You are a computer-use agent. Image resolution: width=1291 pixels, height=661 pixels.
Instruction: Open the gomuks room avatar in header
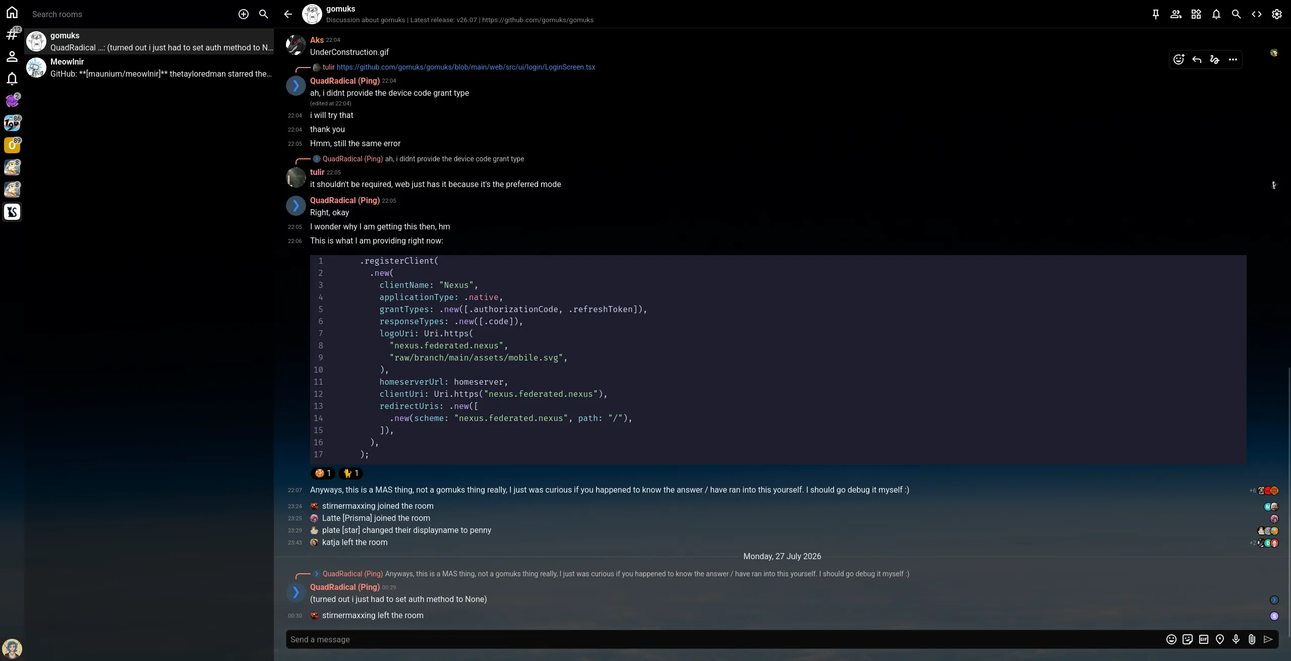click(312, 14)
